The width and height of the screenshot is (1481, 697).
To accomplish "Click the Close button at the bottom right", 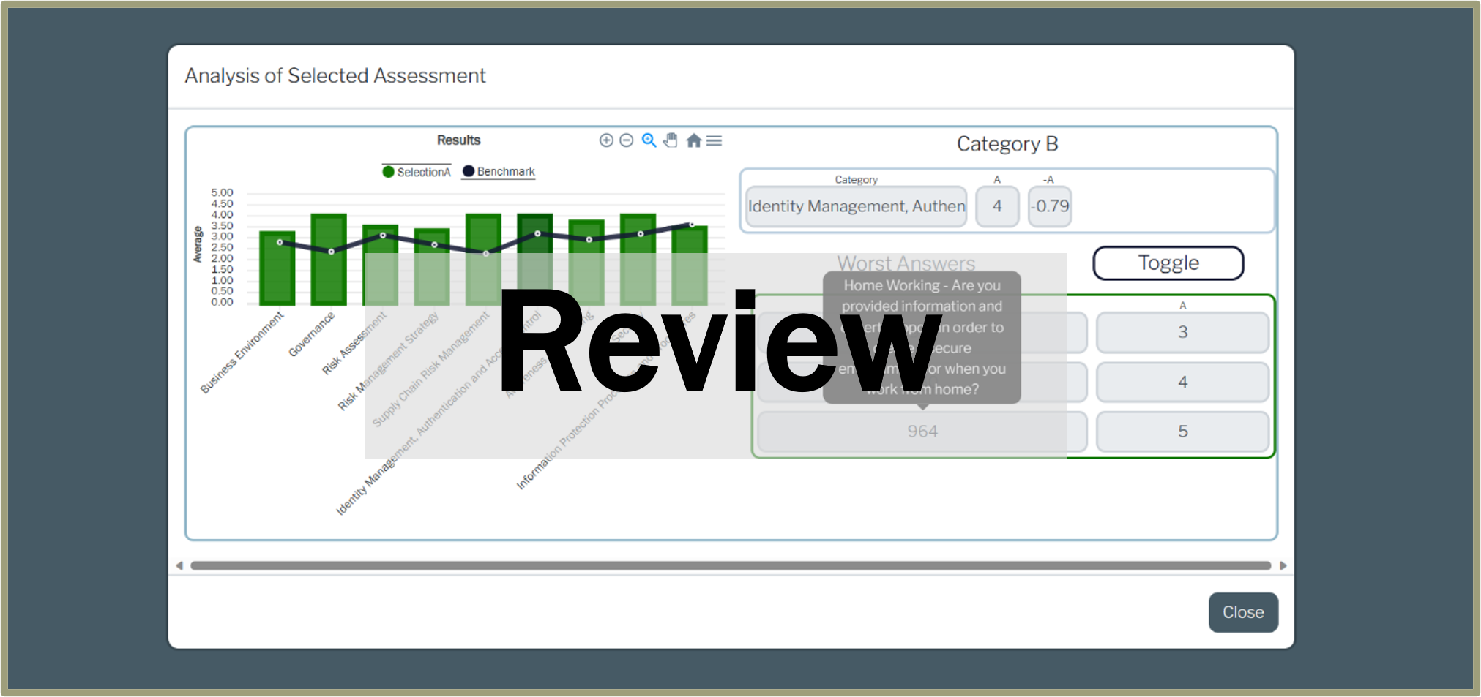I will pos(1242,612).
